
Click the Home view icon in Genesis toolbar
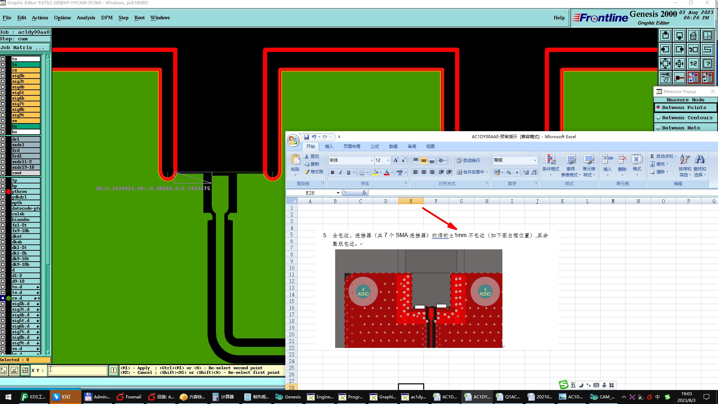(693, 35)
